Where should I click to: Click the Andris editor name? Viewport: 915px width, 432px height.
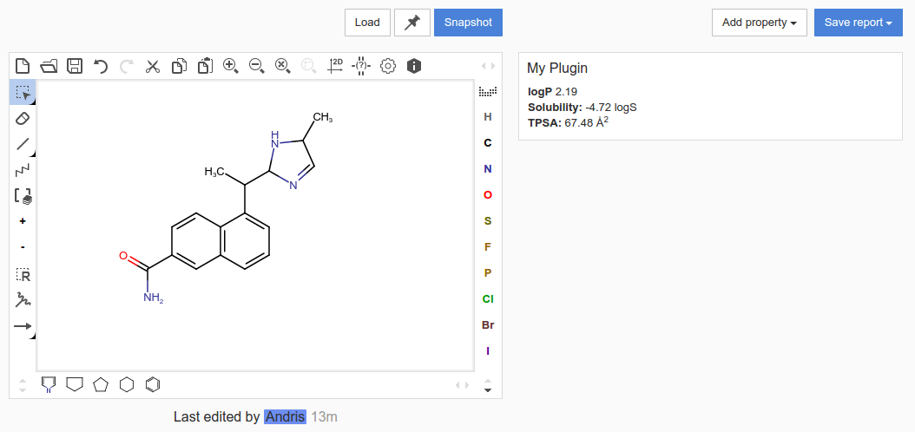pos(286,416)
